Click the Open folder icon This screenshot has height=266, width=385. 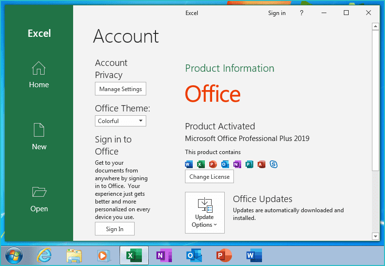coord(39,192)
